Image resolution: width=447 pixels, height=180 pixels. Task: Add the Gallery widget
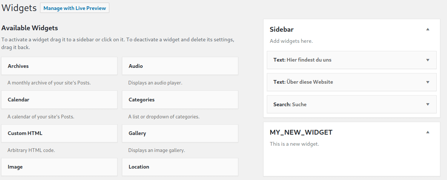point(180,133)
